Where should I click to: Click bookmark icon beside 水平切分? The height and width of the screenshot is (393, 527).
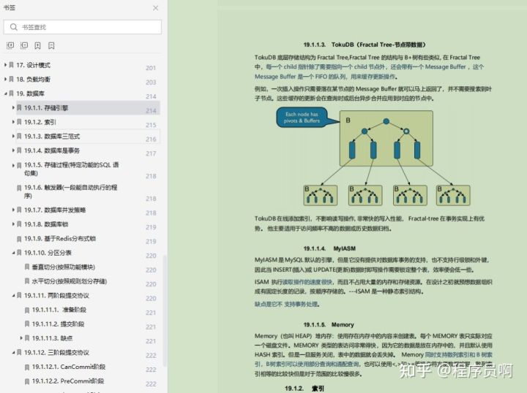pyautogui.click(x=27, y=281)
